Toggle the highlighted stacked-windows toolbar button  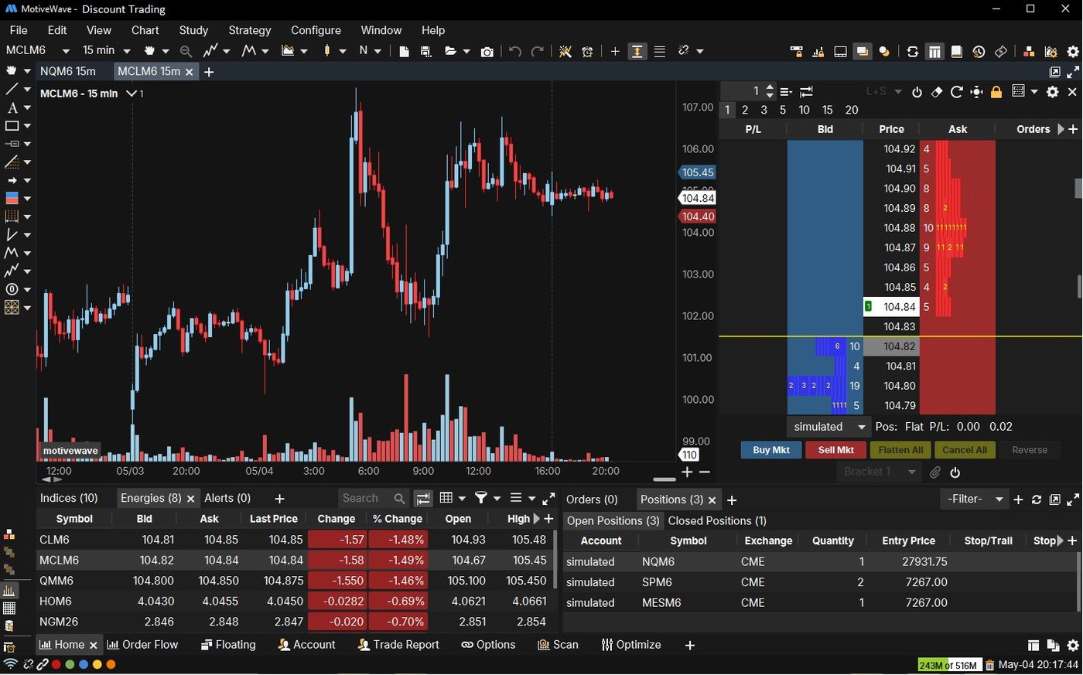862,51
